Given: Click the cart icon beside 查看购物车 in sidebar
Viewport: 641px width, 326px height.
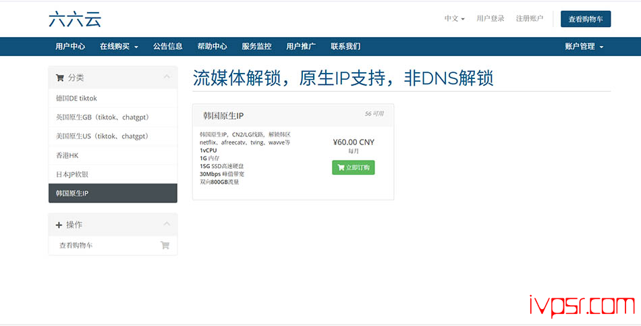Looking at the screenshot, I should [165, 246].
